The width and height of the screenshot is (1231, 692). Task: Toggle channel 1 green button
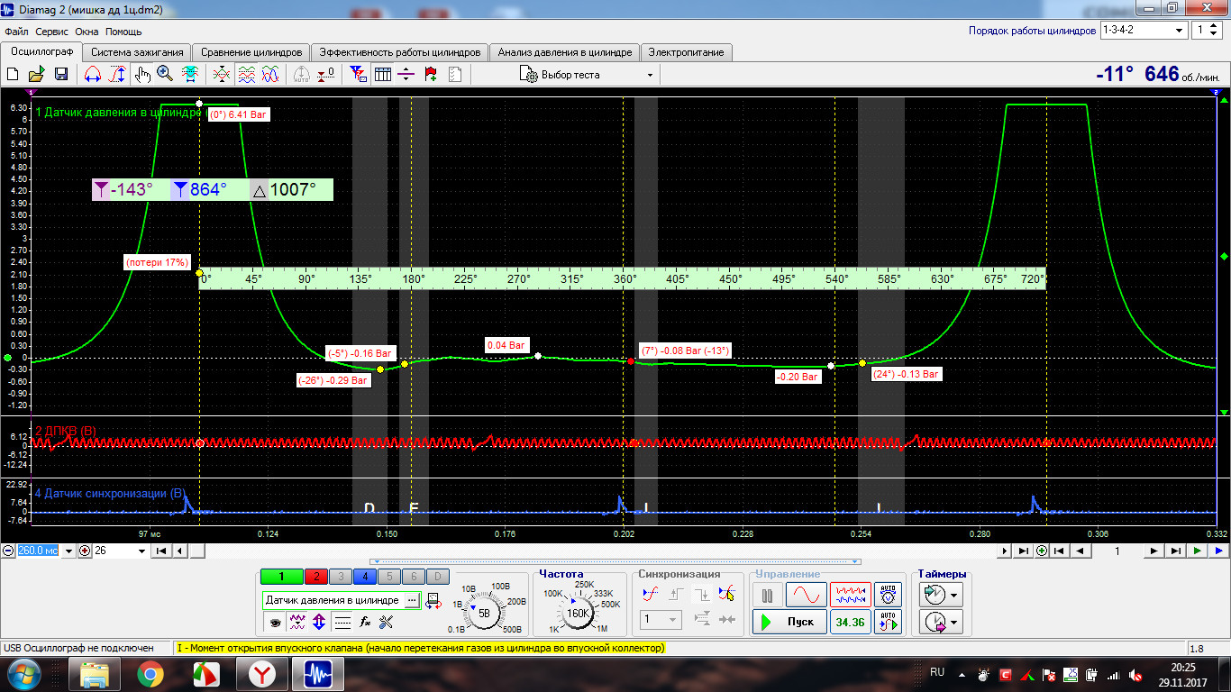(280, 577)
